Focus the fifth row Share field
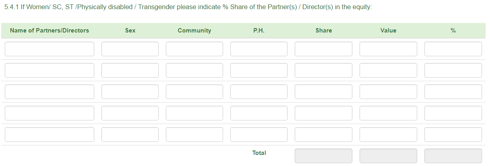490x166 pixels. (x=323, y=135)
